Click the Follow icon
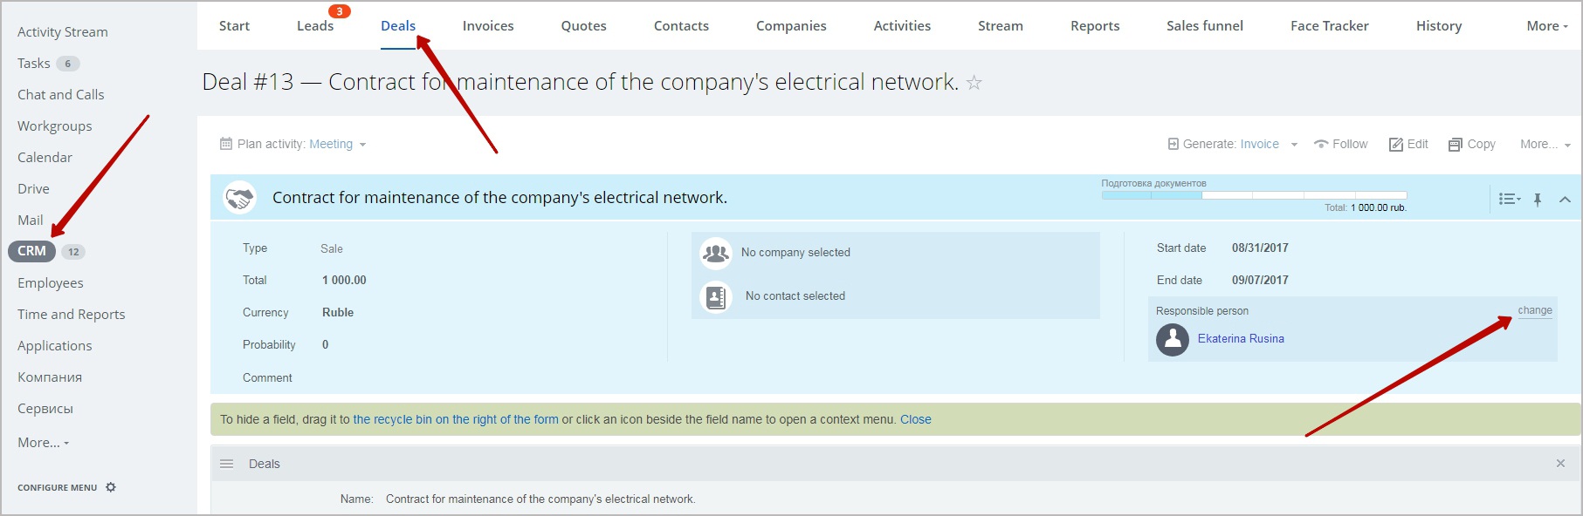Image resolution: width=1583 pixels, height=516 pixels. tap(1321, 145)
